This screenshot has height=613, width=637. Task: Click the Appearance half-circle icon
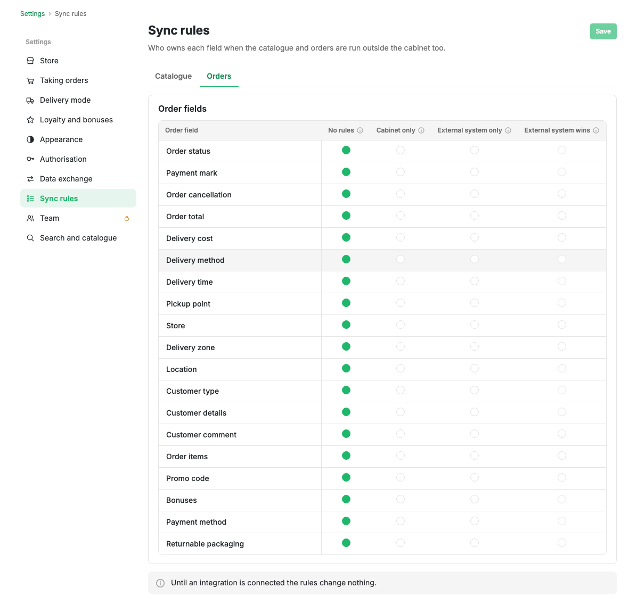point(30,139)
